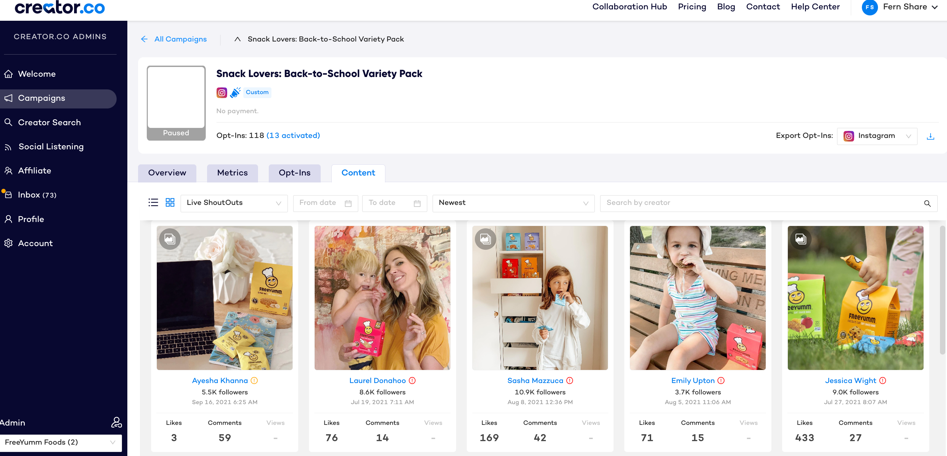Click the Instagram icon under the campaign title
Screen dimensions: 947x456
(x=222, y=92)
